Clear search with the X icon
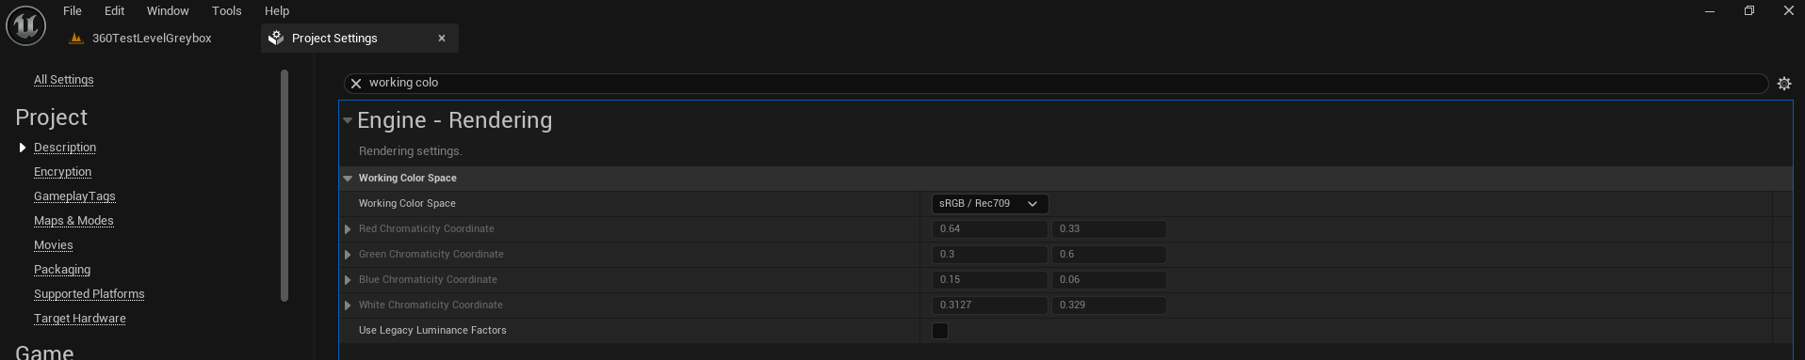Screen dimensions: 1805x360 pyautogui.click(x=356, y=84)
